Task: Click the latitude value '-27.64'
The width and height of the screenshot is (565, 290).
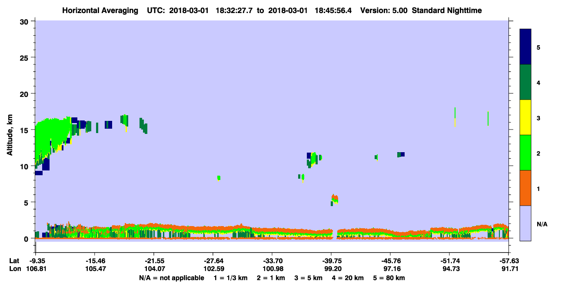Action: point(213,261)
